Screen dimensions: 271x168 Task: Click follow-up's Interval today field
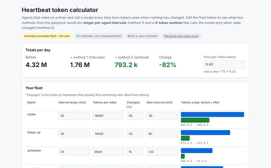click(74, 134)
